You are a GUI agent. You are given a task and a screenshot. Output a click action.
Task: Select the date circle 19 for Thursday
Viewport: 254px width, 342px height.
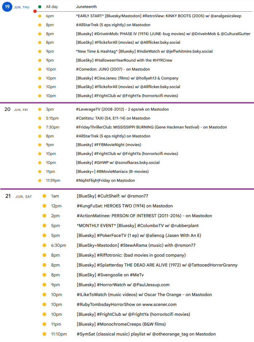pos(7,7)
